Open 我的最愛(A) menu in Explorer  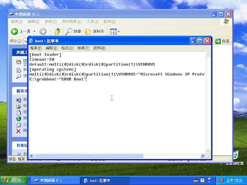pos(72,21)
